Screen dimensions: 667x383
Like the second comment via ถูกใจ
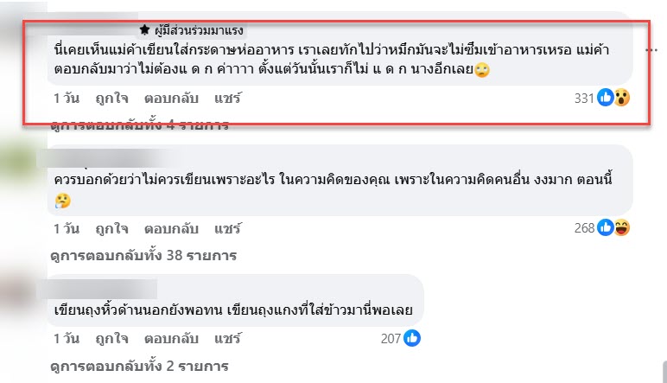pos(111,228)
